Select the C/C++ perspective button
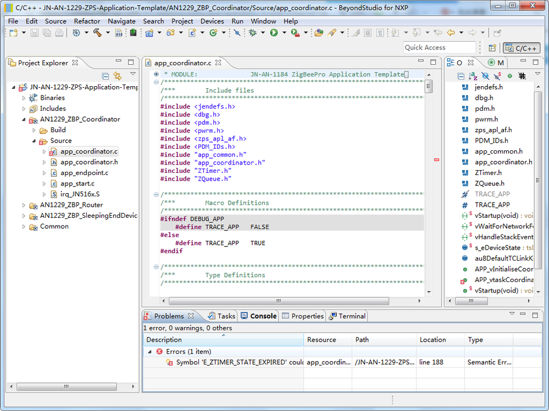The height and width of the screenshot is (411, 549). pyautogui.click(x=522, y=48)
